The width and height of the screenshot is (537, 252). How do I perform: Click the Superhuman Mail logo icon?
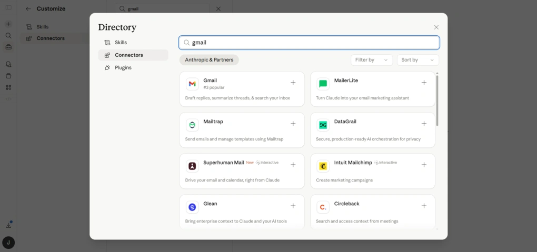pyautogui.click(x=193, y=166)
